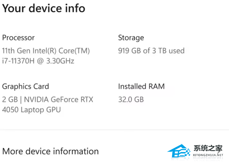229x162 pixels.
Task: Click the 3.30GHz clock speed value
Action: (x=60, y=61)
